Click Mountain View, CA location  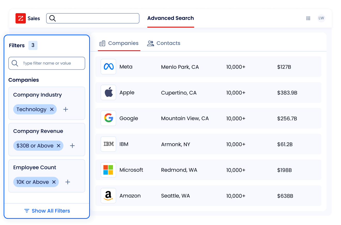coord(185,118)
